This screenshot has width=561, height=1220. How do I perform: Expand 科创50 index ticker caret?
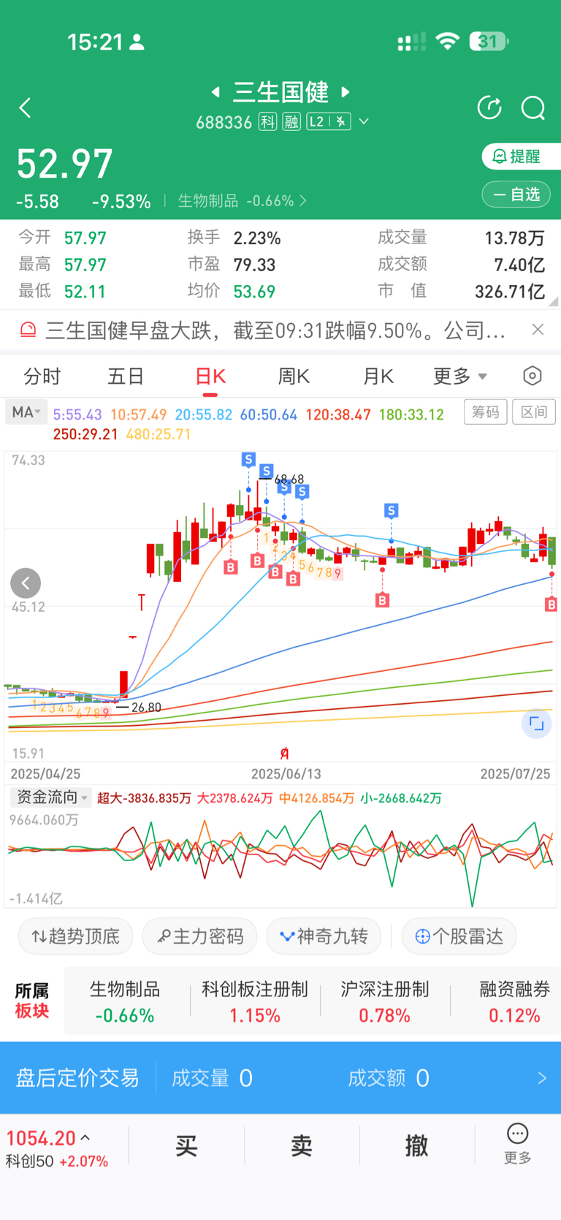point(85,1138)
